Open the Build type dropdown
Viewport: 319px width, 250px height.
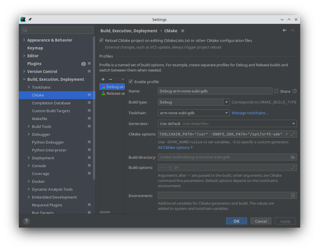coord(226,102)
